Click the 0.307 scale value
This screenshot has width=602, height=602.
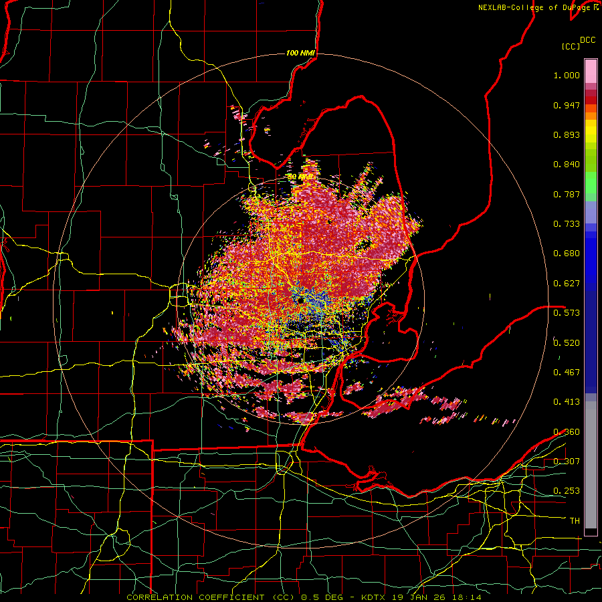pos(567,461)
